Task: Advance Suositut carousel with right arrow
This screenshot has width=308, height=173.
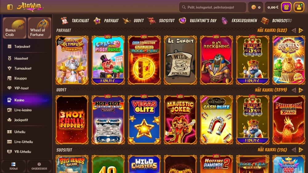Action: pos(301,150)
